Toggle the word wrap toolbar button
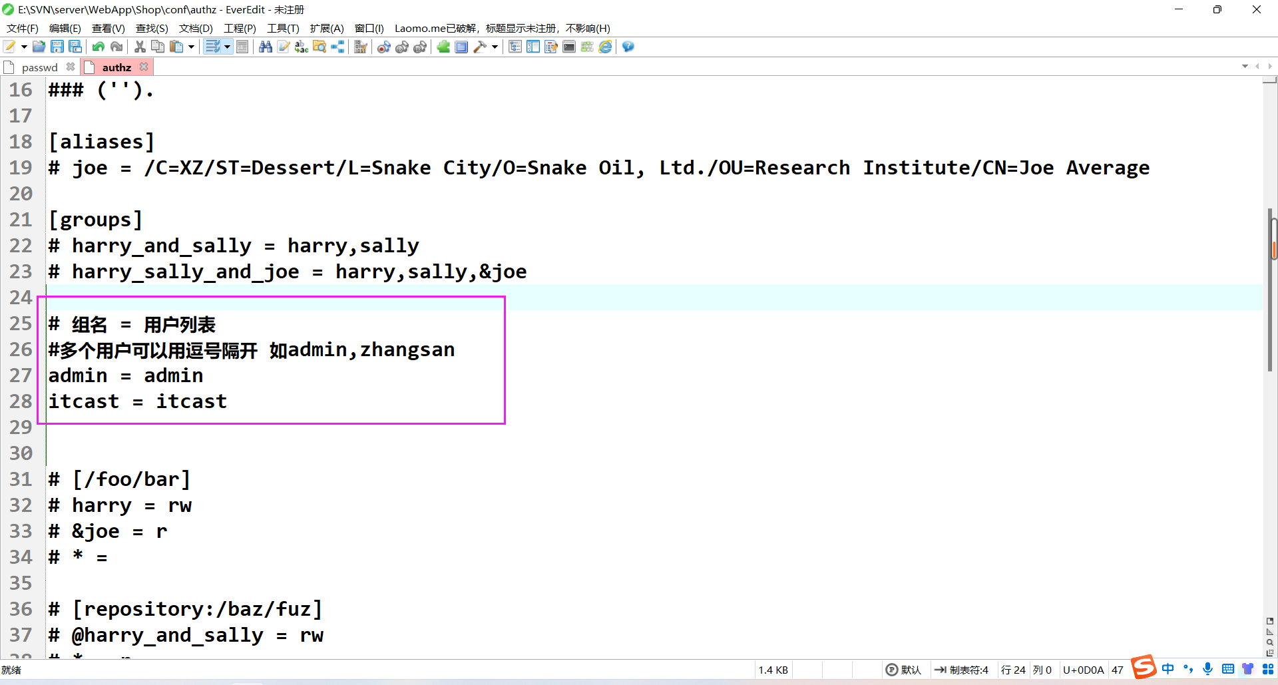 212,47
